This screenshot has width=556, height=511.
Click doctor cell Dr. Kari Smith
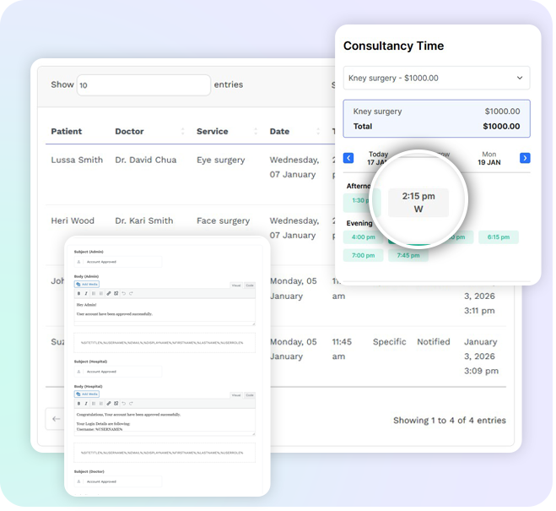[x=144, y=220]
